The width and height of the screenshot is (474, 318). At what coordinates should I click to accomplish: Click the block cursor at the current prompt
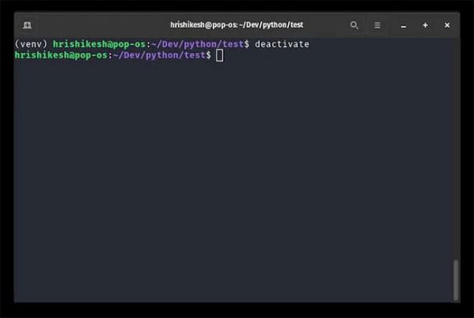point(220,55)
